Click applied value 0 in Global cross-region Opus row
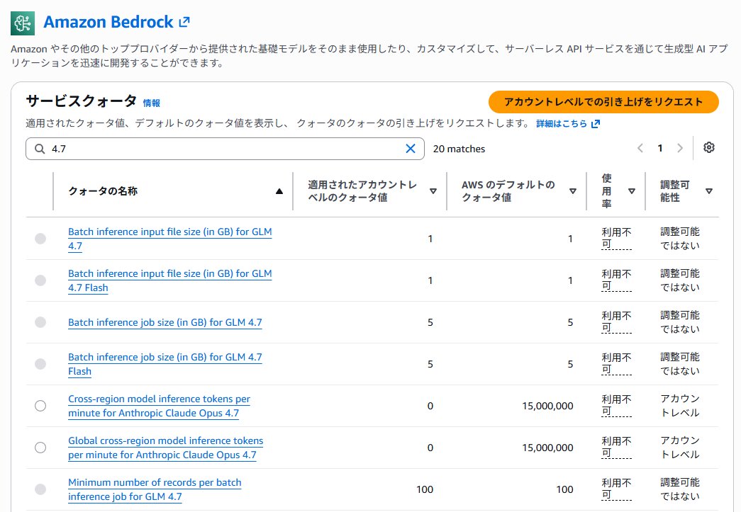This screenshot has width=741, height=512. 430,448
